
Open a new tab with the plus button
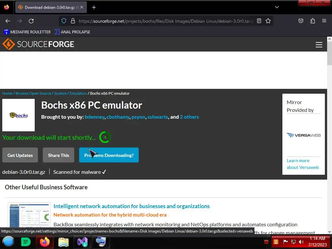(x=94, y=7)
